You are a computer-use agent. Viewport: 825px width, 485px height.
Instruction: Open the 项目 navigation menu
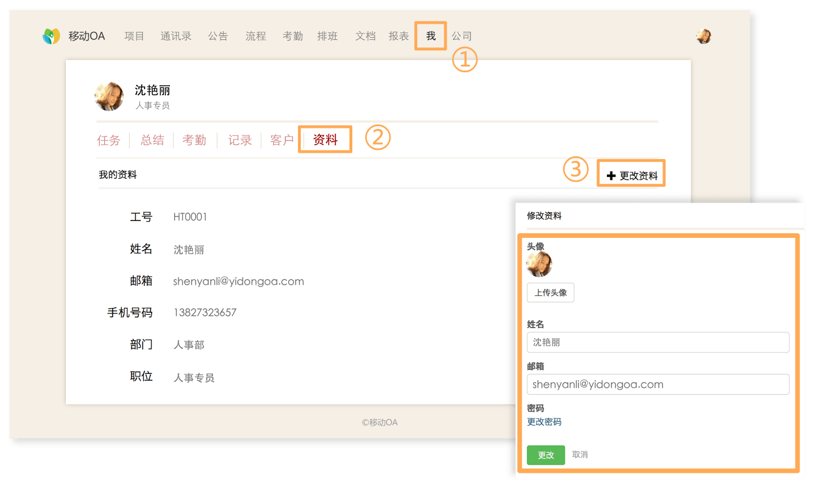(x=134, y=36)
